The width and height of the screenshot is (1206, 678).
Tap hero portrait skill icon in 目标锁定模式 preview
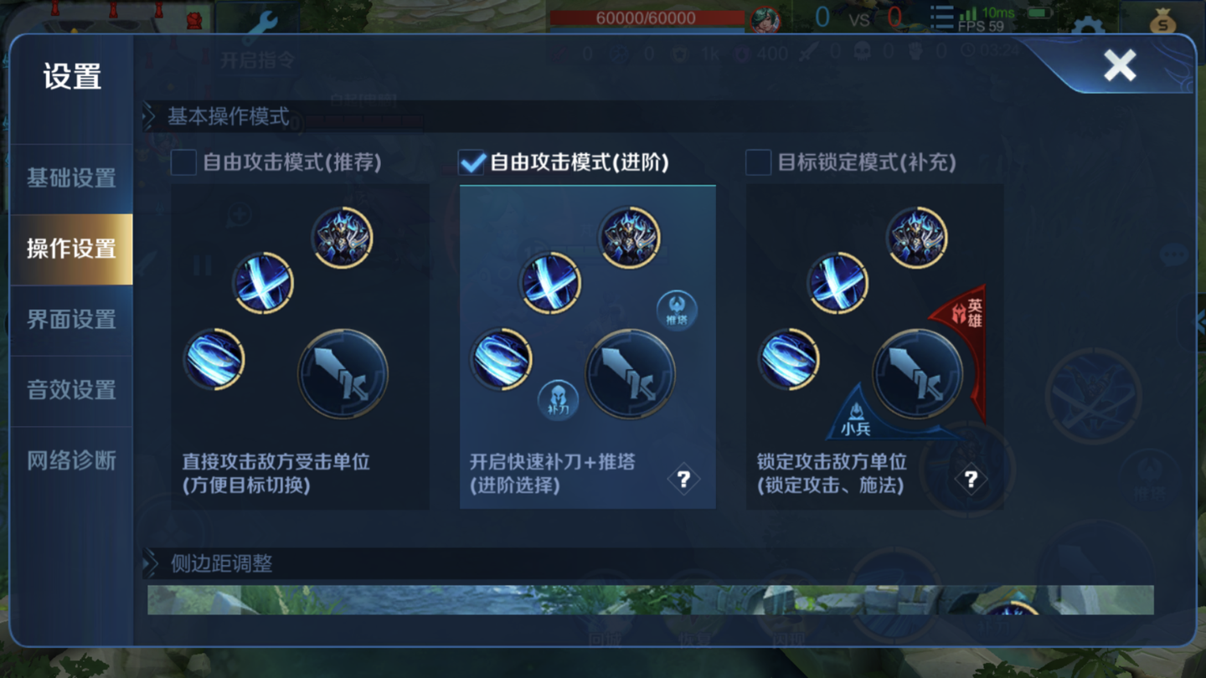(x=916, y=238)
